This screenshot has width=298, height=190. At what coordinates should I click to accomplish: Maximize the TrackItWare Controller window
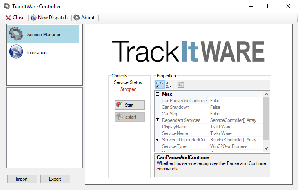pyautogui.click(x=269, y=6)
